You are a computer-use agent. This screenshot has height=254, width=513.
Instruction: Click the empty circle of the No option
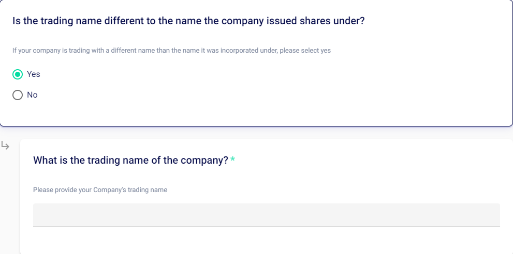point(18,95)
